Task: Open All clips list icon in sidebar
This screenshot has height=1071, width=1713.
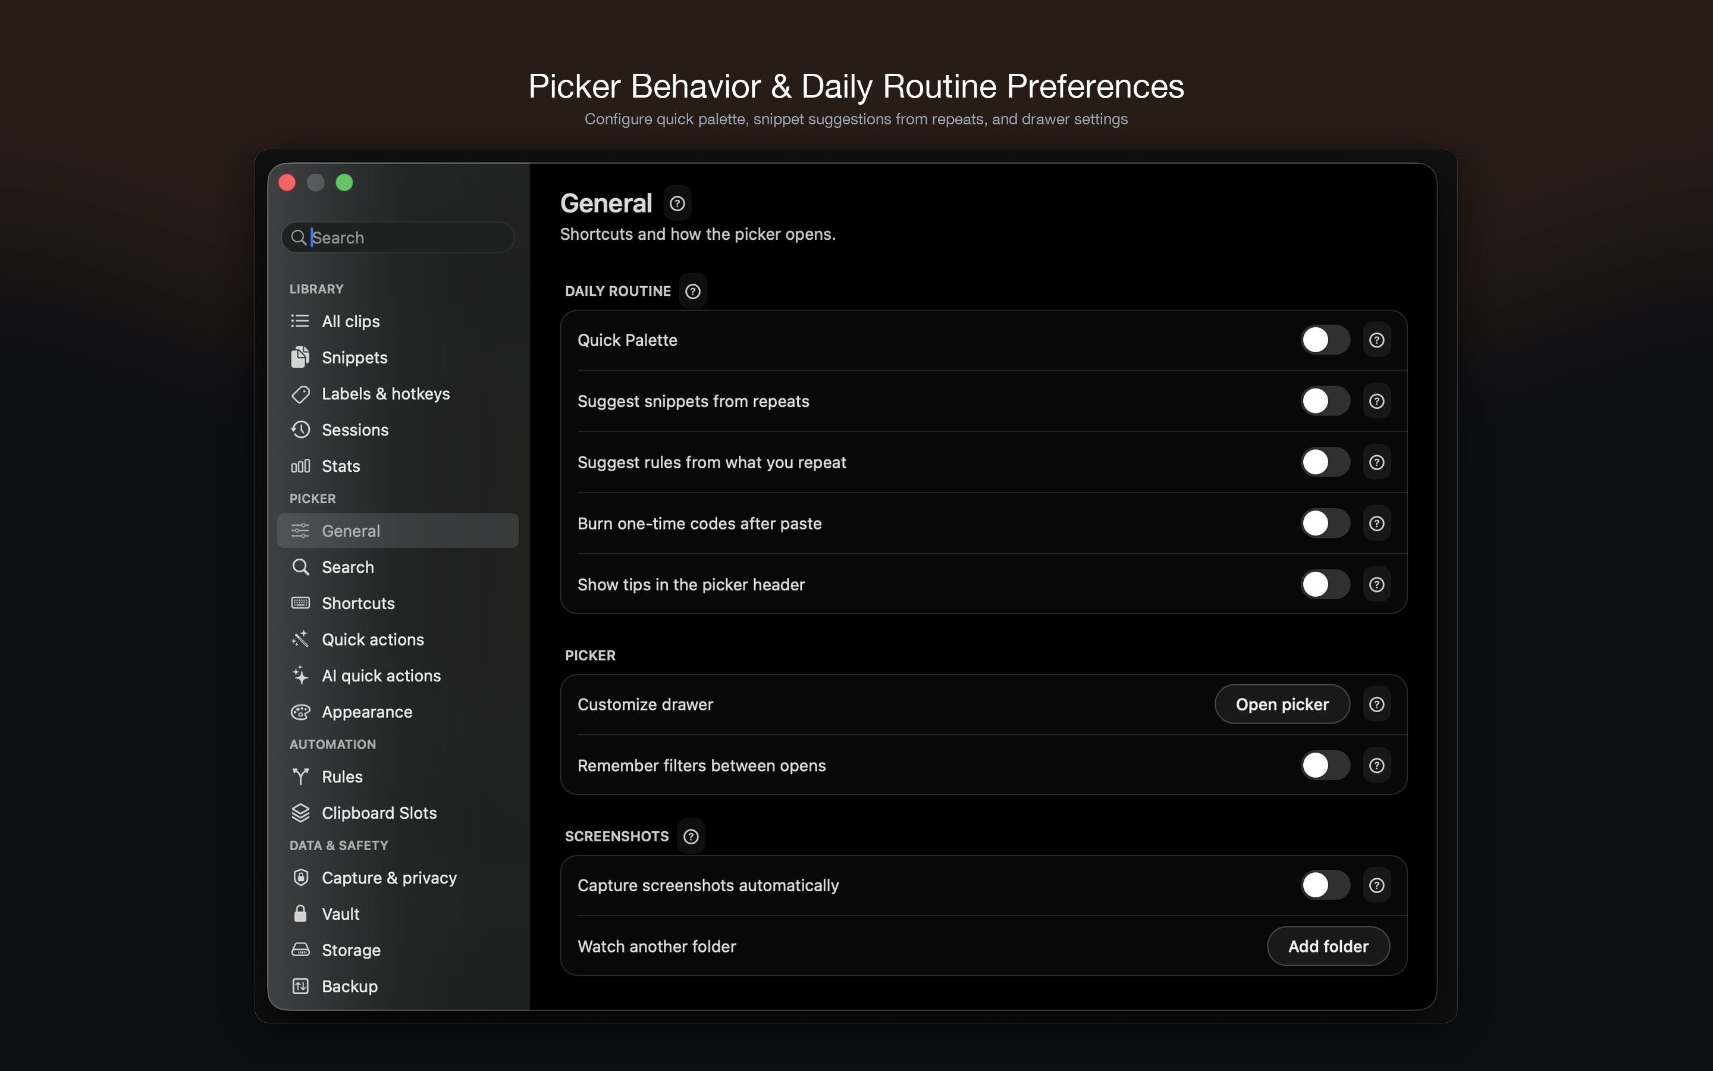Action: click(300, 321)
